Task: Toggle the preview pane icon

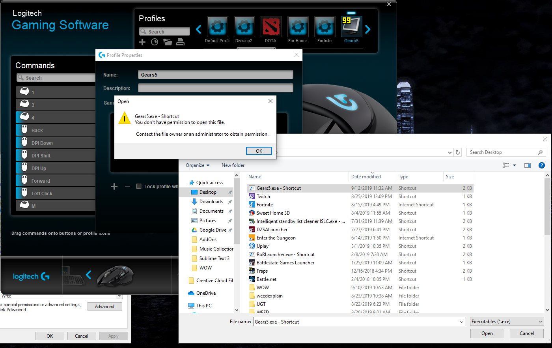Action: click(x=528, y=165)
